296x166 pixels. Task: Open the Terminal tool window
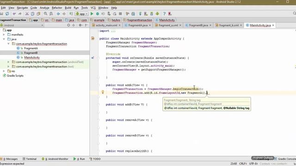(x=30, y=159)
